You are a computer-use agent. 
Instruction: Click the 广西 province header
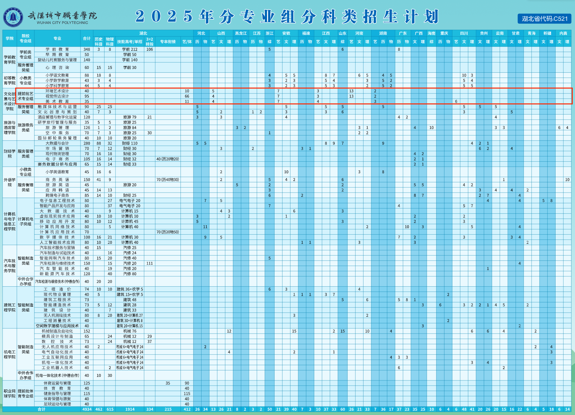click(419, 33)
